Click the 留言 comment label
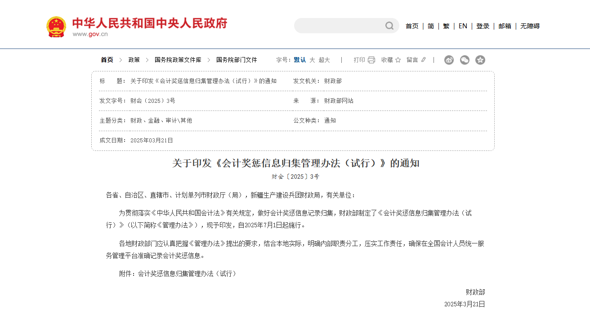This screenshot has height=318, width=590. coord(412,60)
